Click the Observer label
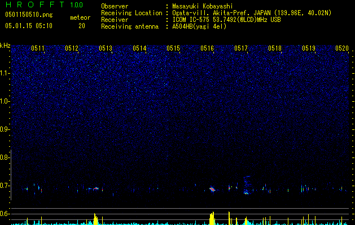 [115, 6]
